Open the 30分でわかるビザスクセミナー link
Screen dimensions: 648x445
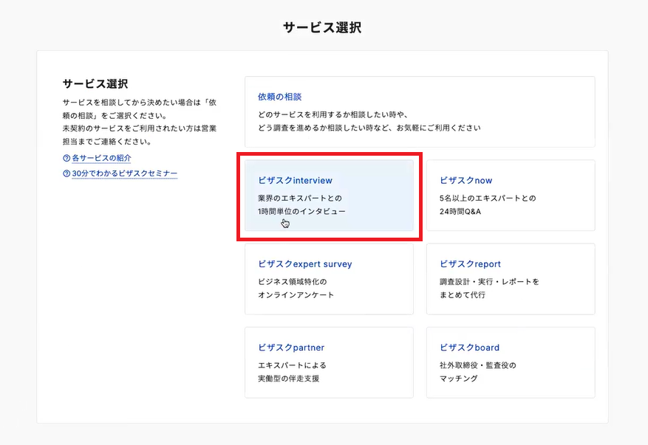[x=124, y=173]
